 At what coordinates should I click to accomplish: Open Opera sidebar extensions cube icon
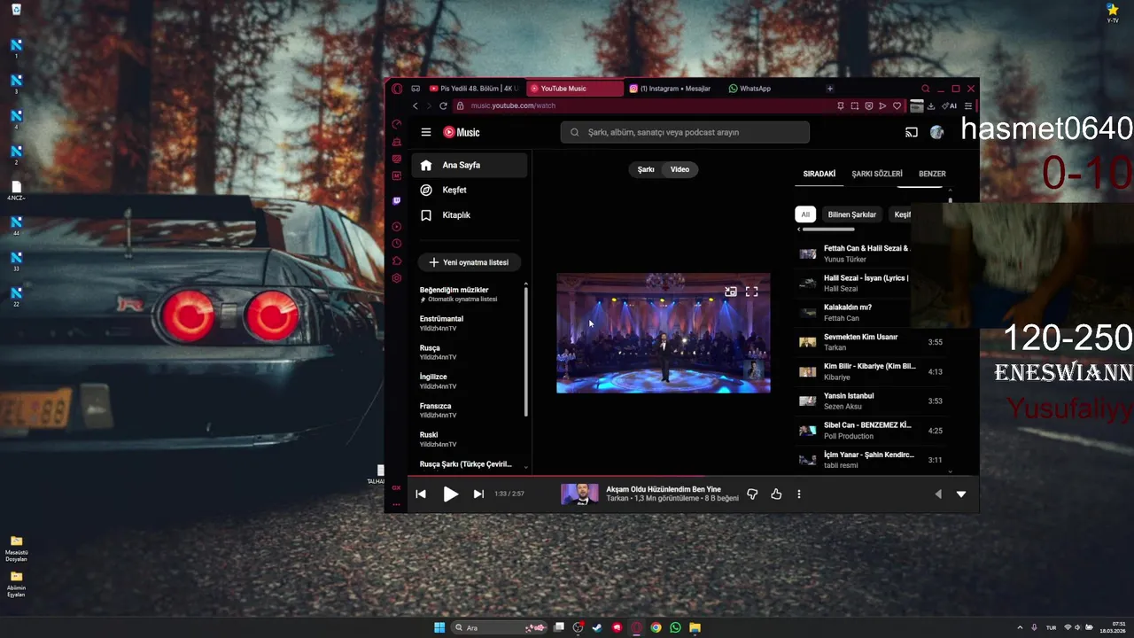coord(397,261)
